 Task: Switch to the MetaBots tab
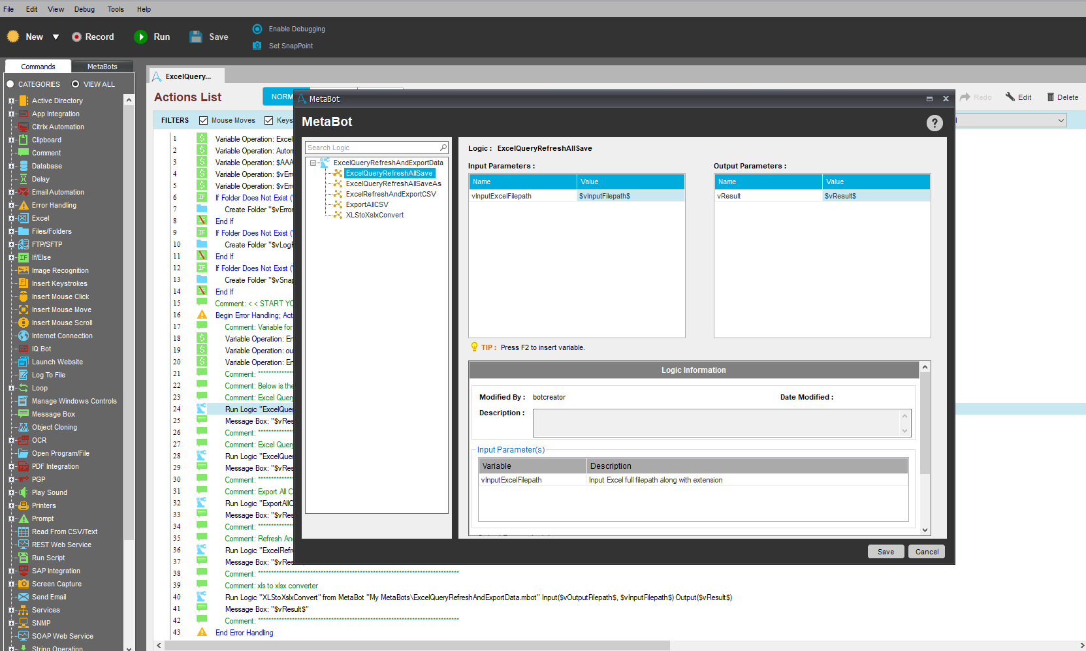(103, 67)
